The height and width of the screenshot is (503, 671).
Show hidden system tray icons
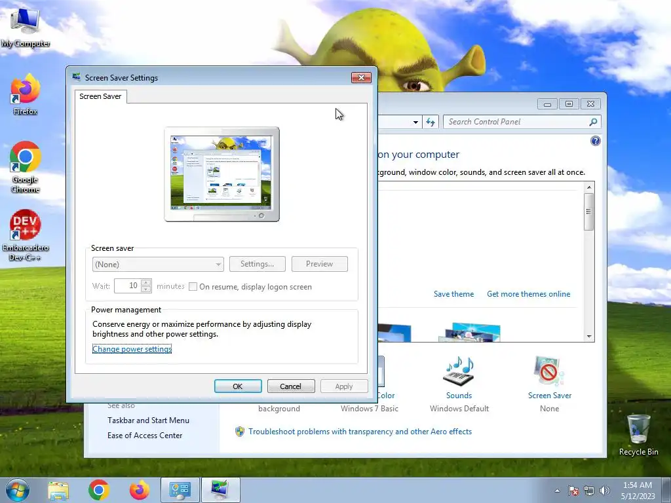coord(557,491)
